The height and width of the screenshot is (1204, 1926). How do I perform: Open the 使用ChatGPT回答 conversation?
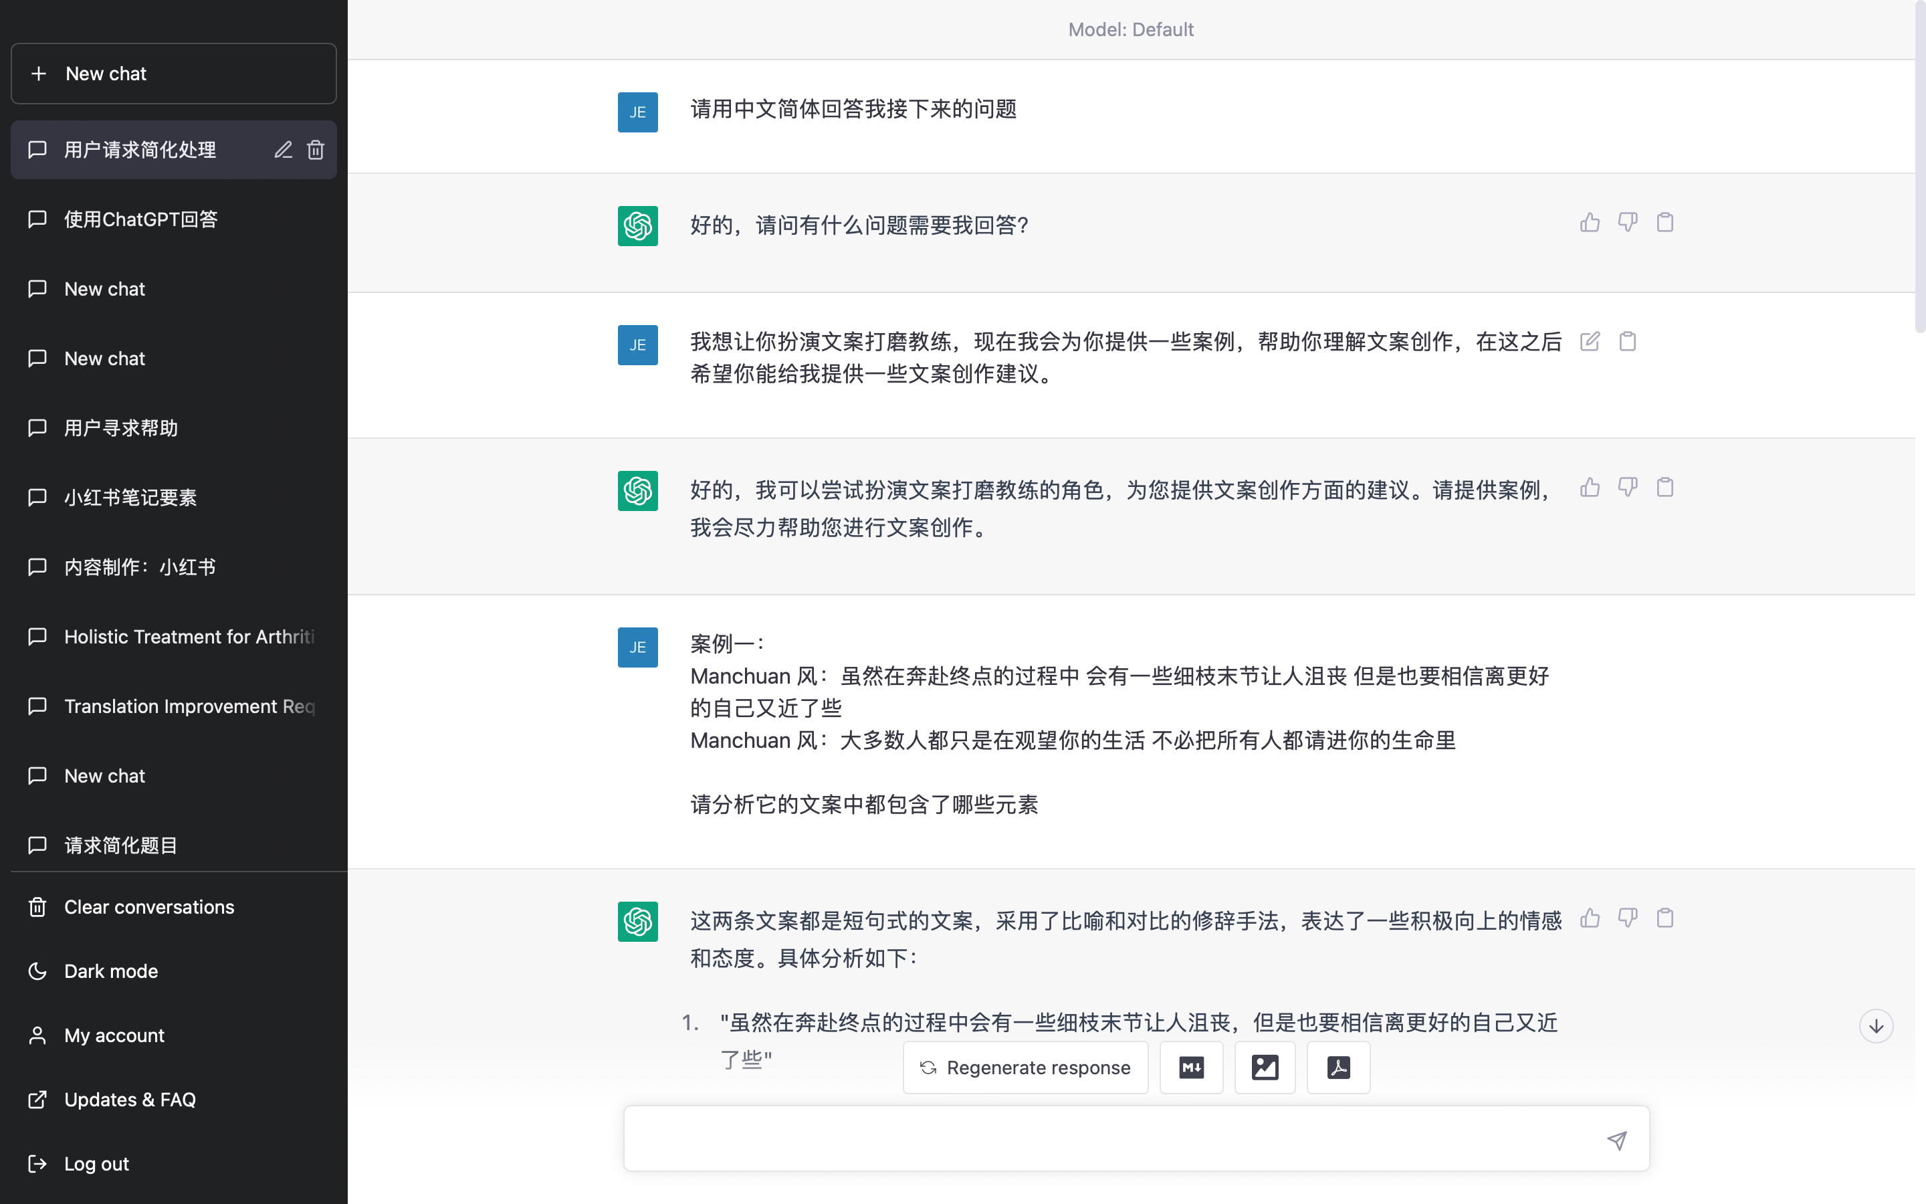[173, 219]
